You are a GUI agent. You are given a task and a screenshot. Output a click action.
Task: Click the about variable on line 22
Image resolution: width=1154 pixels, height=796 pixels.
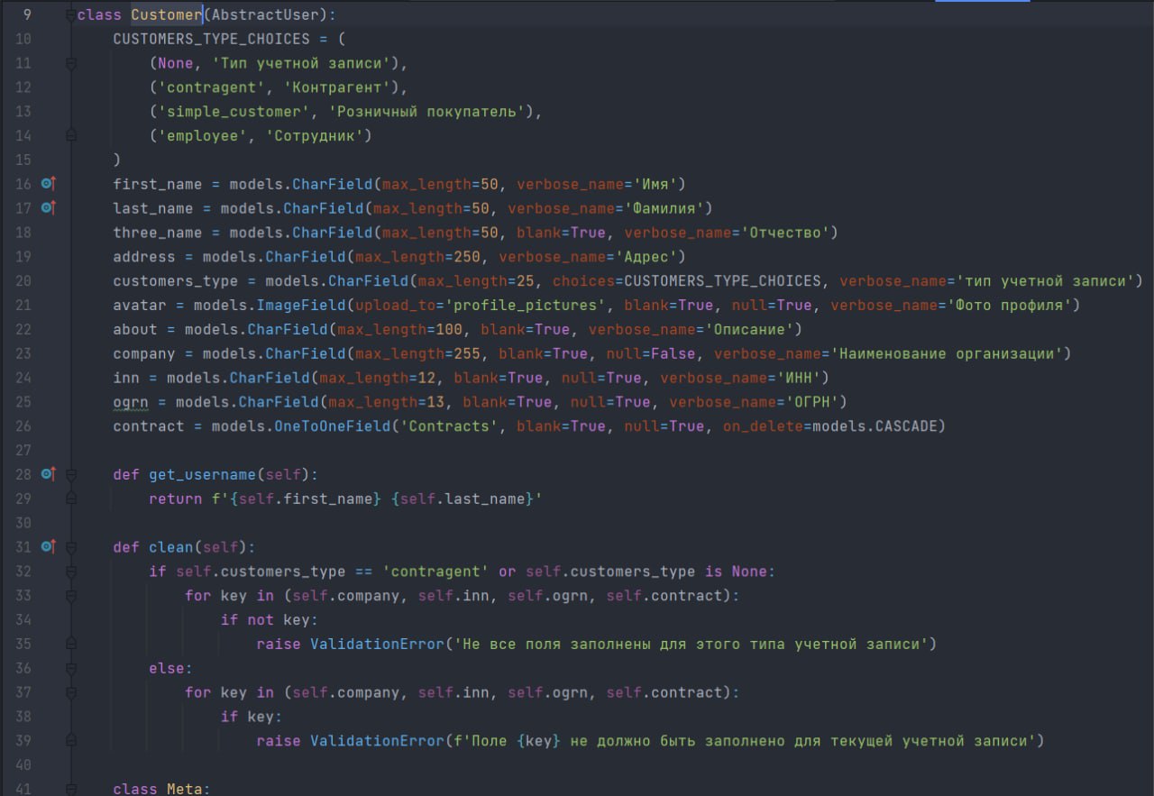[x=135, y=329]
